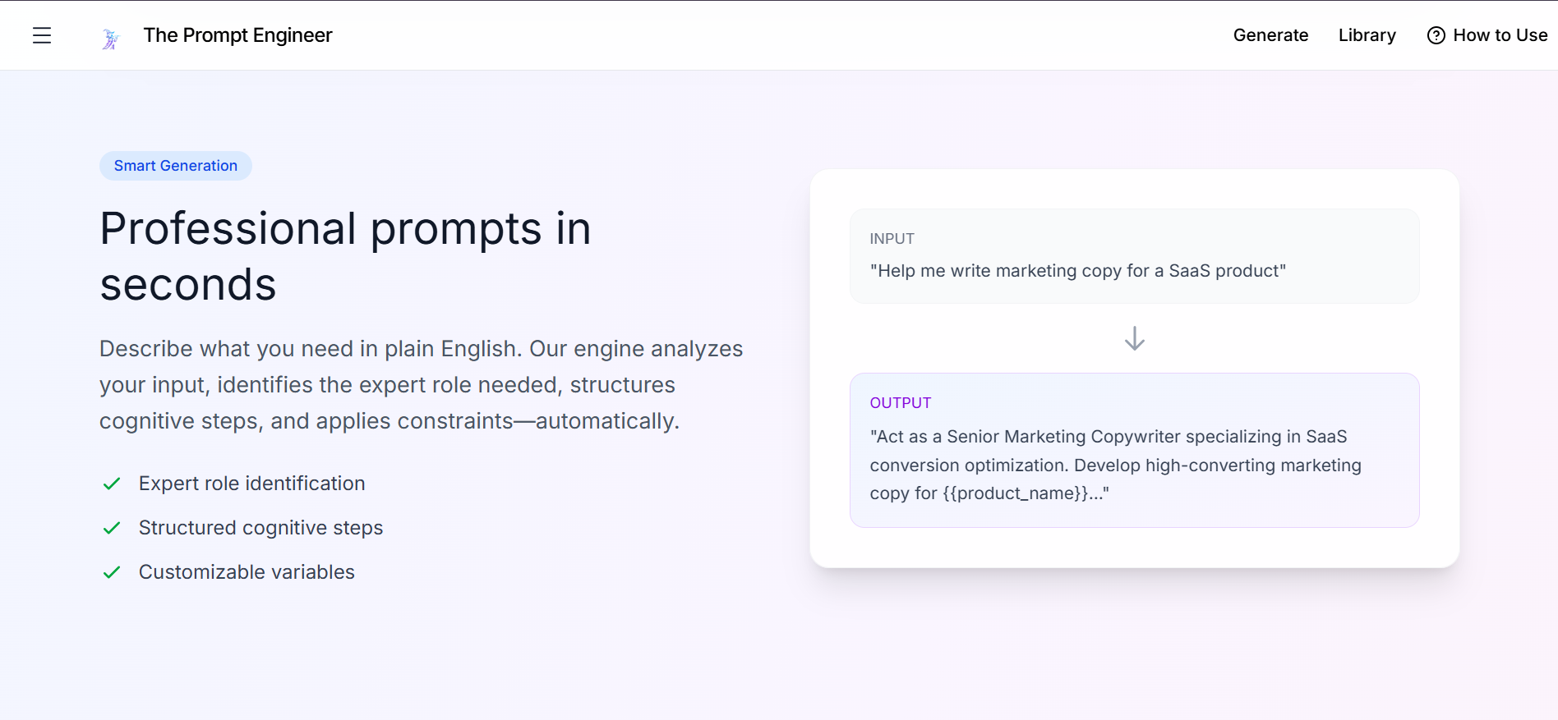Click the question mark help icon

tap(1436, 35)
